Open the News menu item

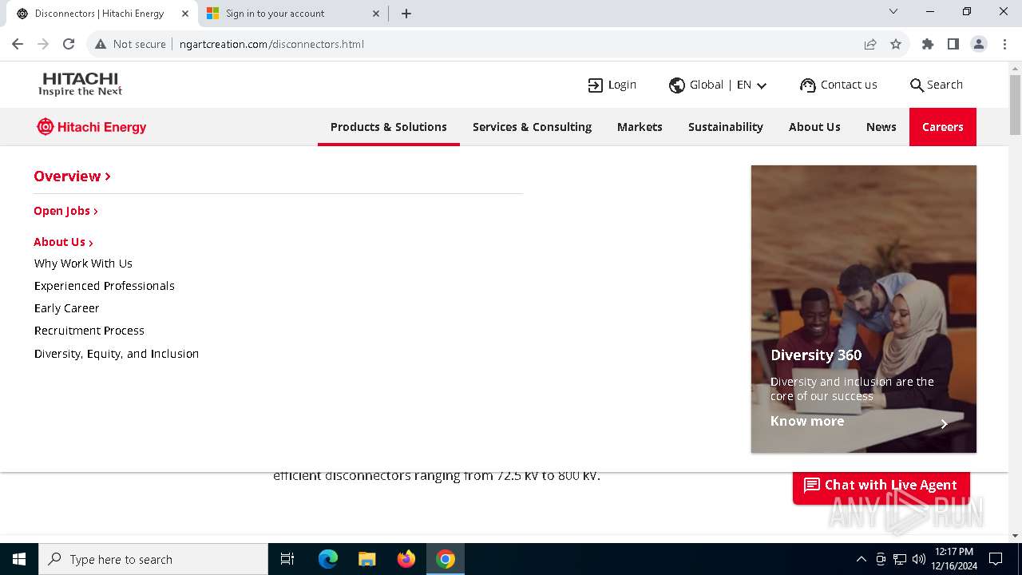(881, 127)
